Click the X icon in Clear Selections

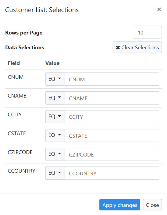[118, 48]
